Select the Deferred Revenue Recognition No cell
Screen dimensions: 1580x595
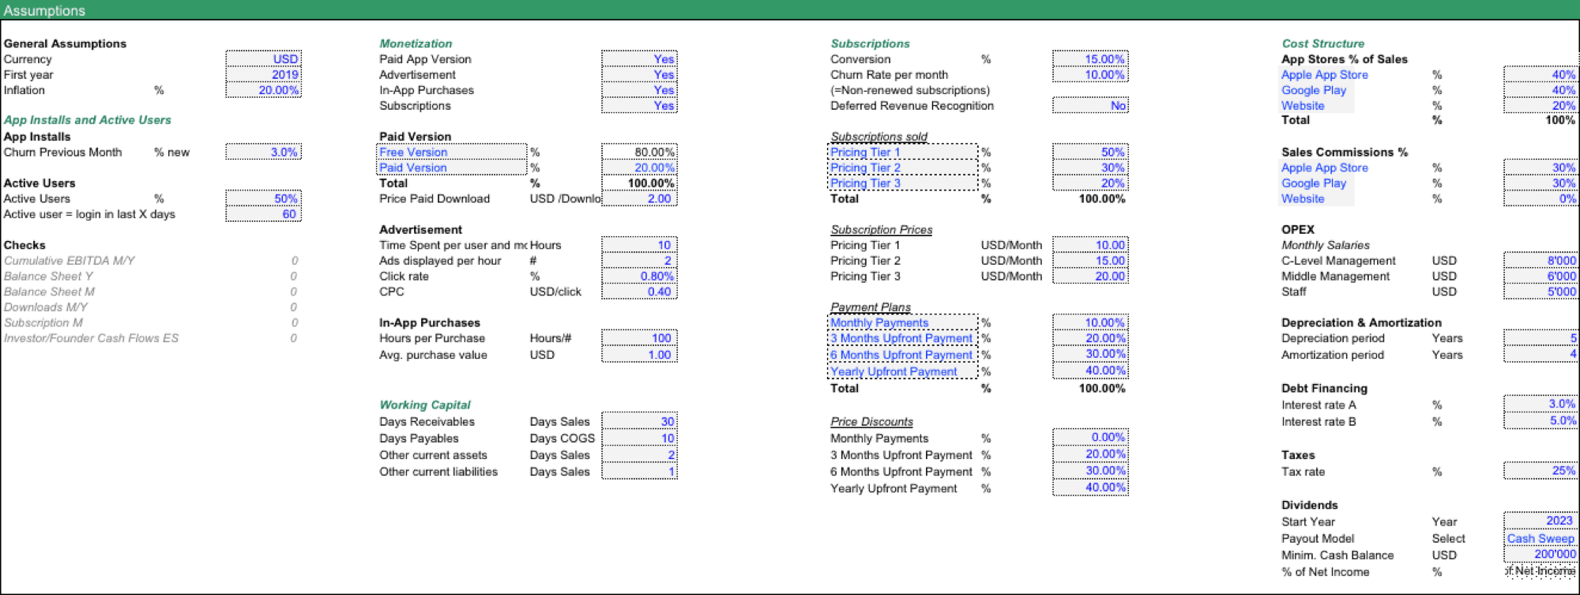coord(1090,106)
